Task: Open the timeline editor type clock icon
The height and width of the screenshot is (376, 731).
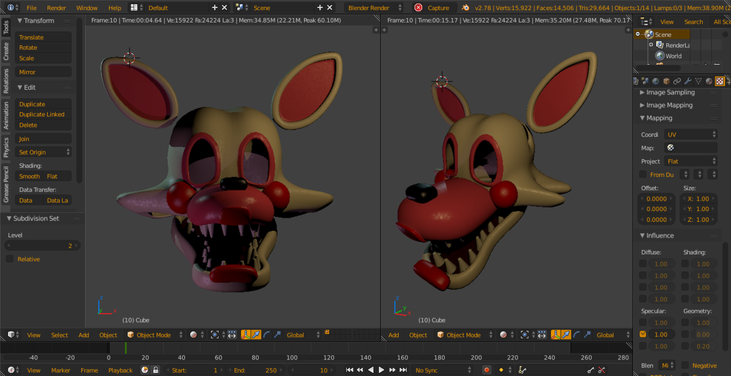Action: click(x=13, y=370)
